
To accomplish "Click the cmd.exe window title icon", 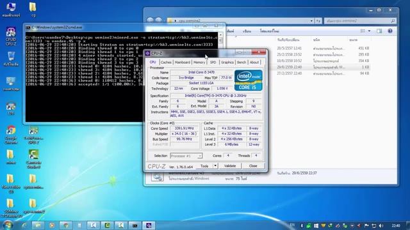I will 28,27.
